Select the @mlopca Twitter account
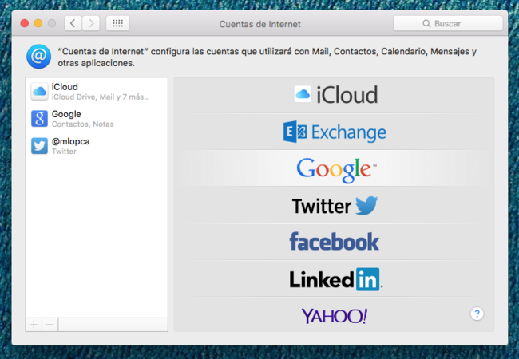This screenshot has height=359, width=519. 97,146
